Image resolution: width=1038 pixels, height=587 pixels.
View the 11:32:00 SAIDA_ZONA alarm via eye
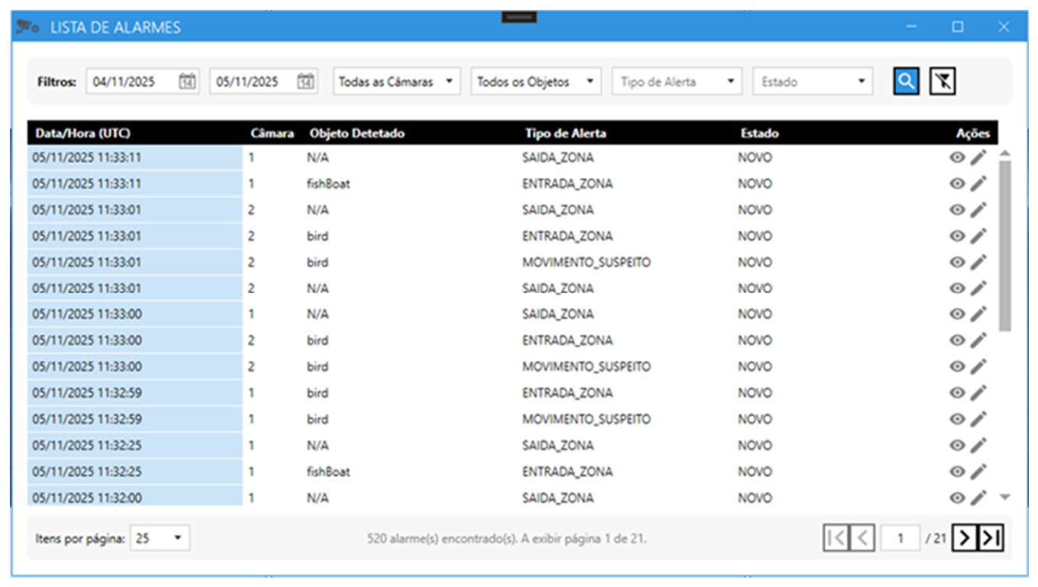pyautogui.click(x=957, y=498)
